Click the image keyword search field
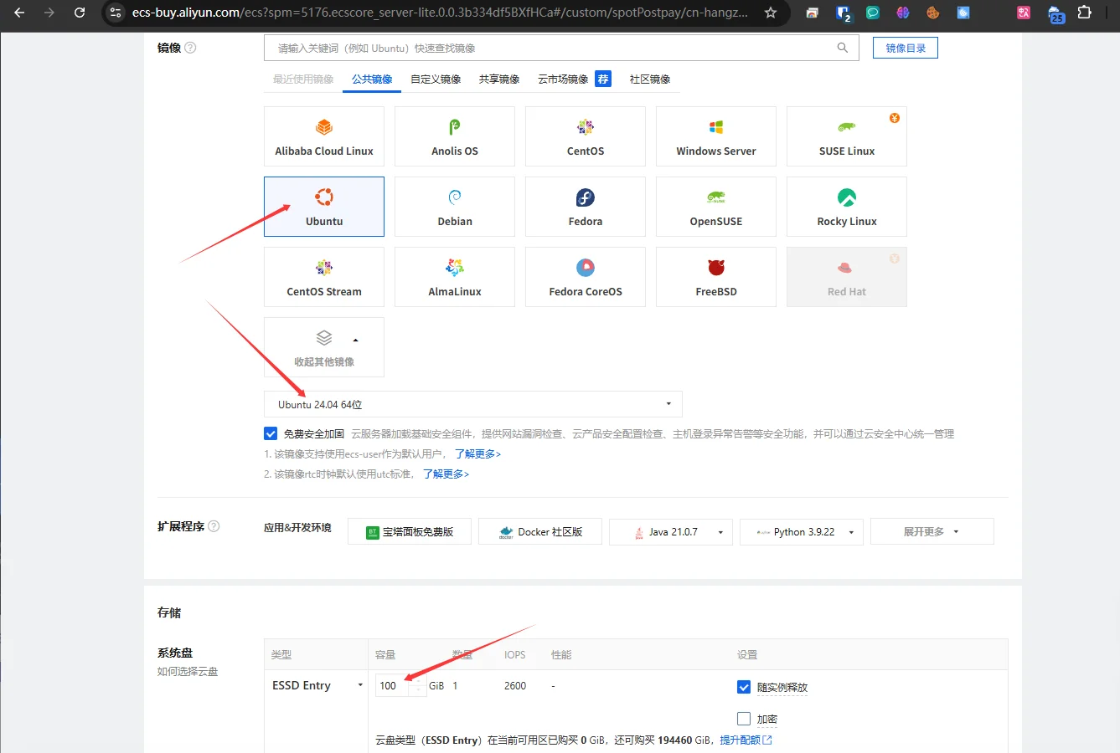This screenshot has width=1120, height=753. tap(553, 49)
